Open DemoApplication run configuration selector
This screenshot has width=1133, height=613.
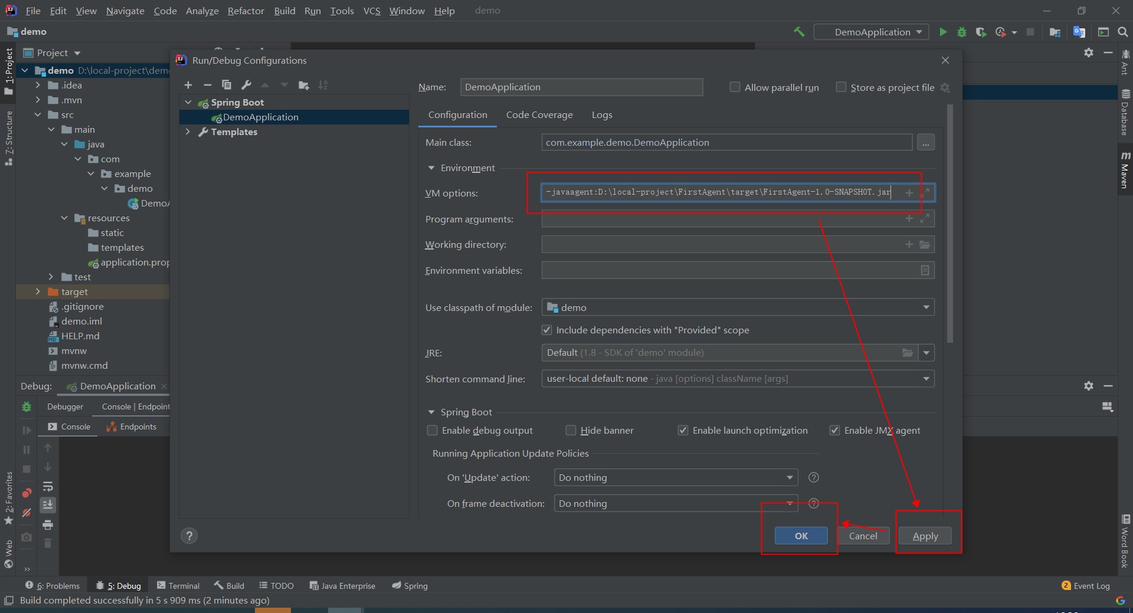click(871, 32)
